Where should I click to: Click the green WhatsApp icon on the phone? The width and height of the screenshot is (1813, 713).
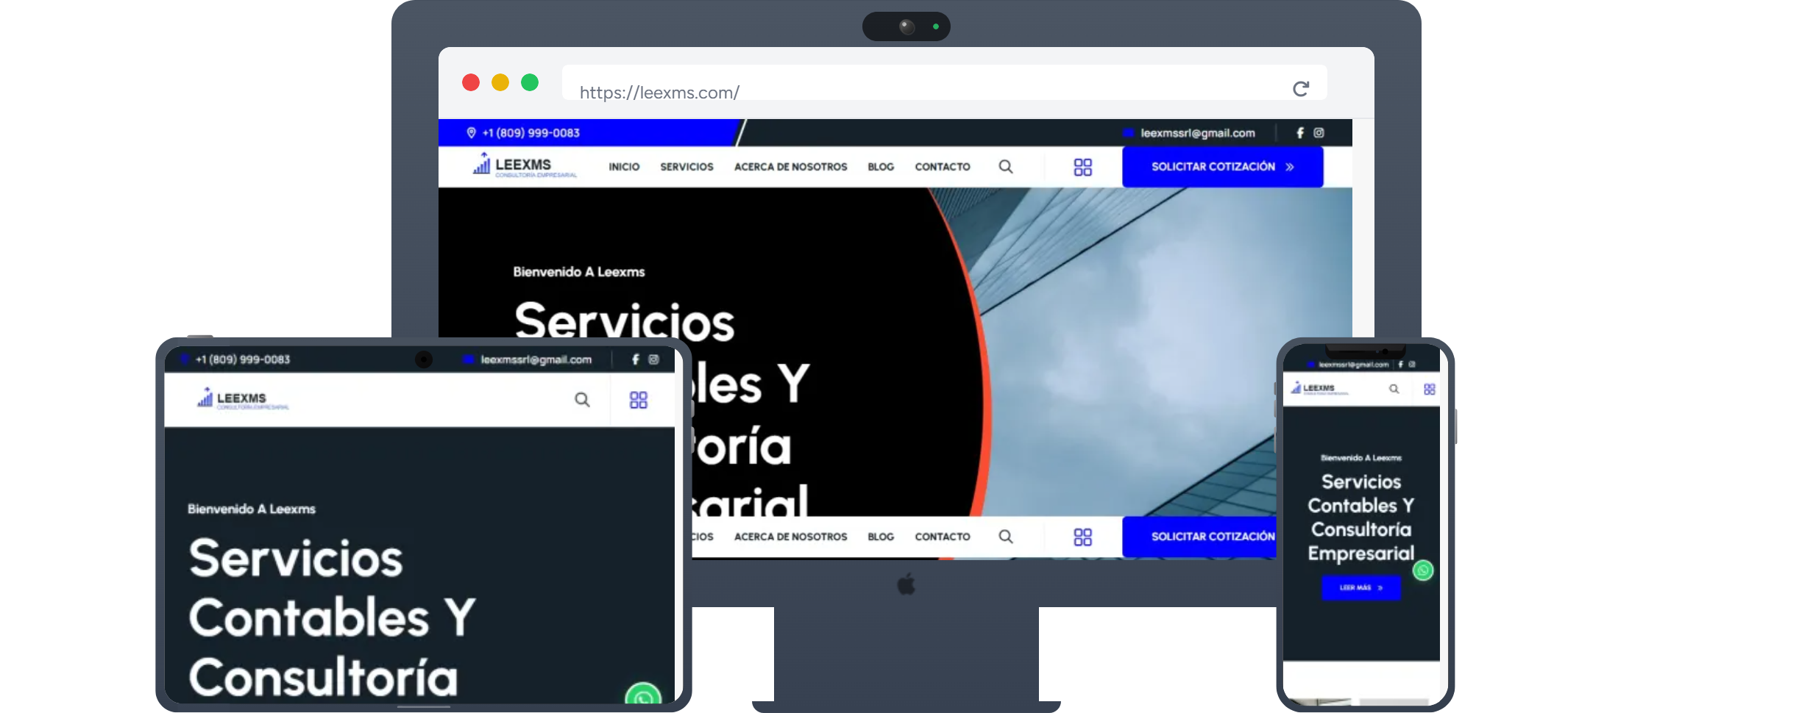[1424, 570]
